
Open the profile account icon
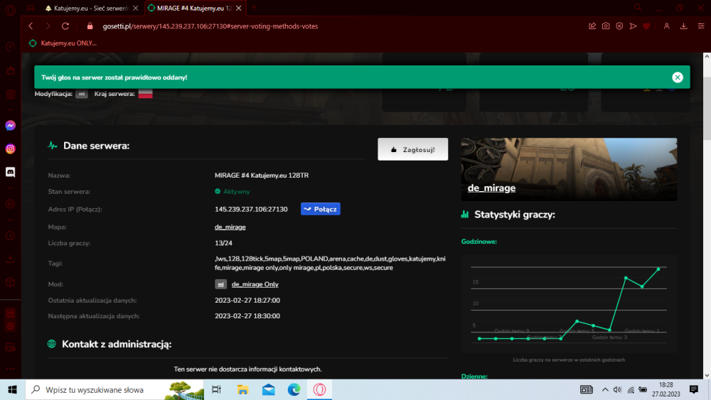pyautogui.click(x=667, y=26)
